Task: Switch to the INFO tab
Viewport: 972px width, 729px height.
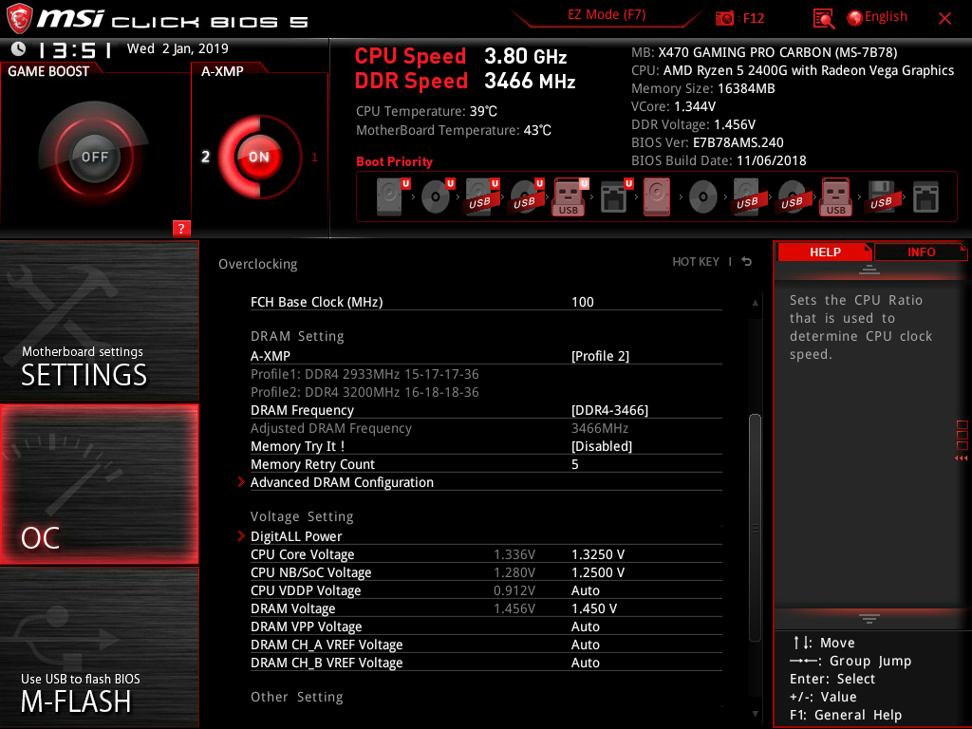Action: click(921, 252)
